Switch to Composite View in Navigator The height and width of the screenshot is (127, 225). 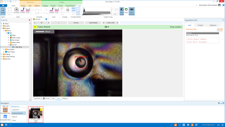5,118
